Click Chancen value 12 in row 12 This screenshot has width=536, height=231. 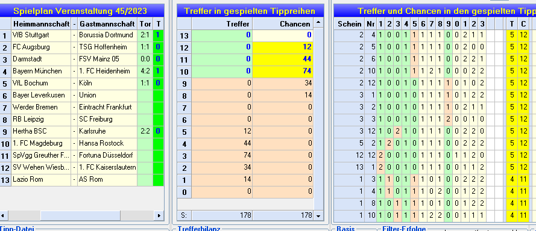[283, 47]
